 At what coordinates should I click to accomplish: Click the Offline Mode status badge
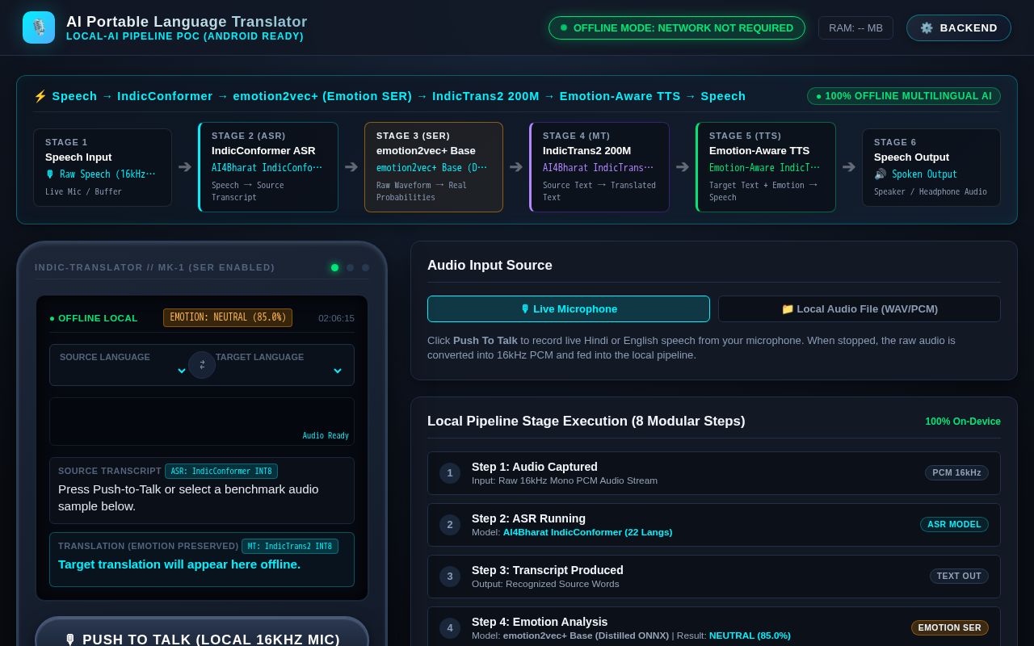(677, 27)
